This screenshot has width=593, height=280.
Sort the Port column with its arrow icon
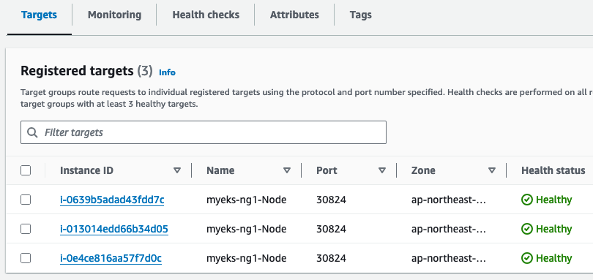click(x=382, y=171)
